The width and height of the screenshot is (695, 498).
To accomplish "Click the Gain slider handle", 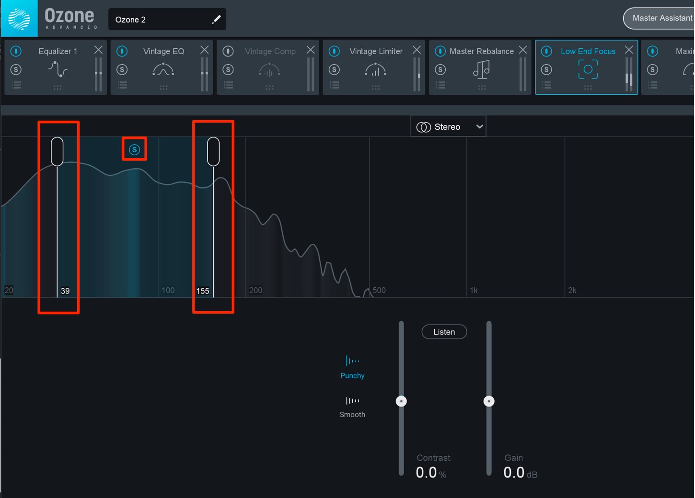I will click(x=489, y=401).
